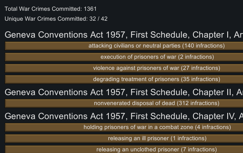
Task: Click the Chapter I Geneva Conventions heading
Action: [x=124, y=35]
